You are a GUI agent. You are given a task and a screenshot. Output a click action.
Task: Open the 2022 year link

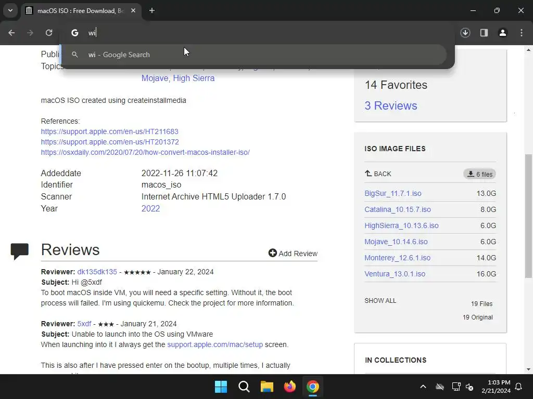pos(150,208)
